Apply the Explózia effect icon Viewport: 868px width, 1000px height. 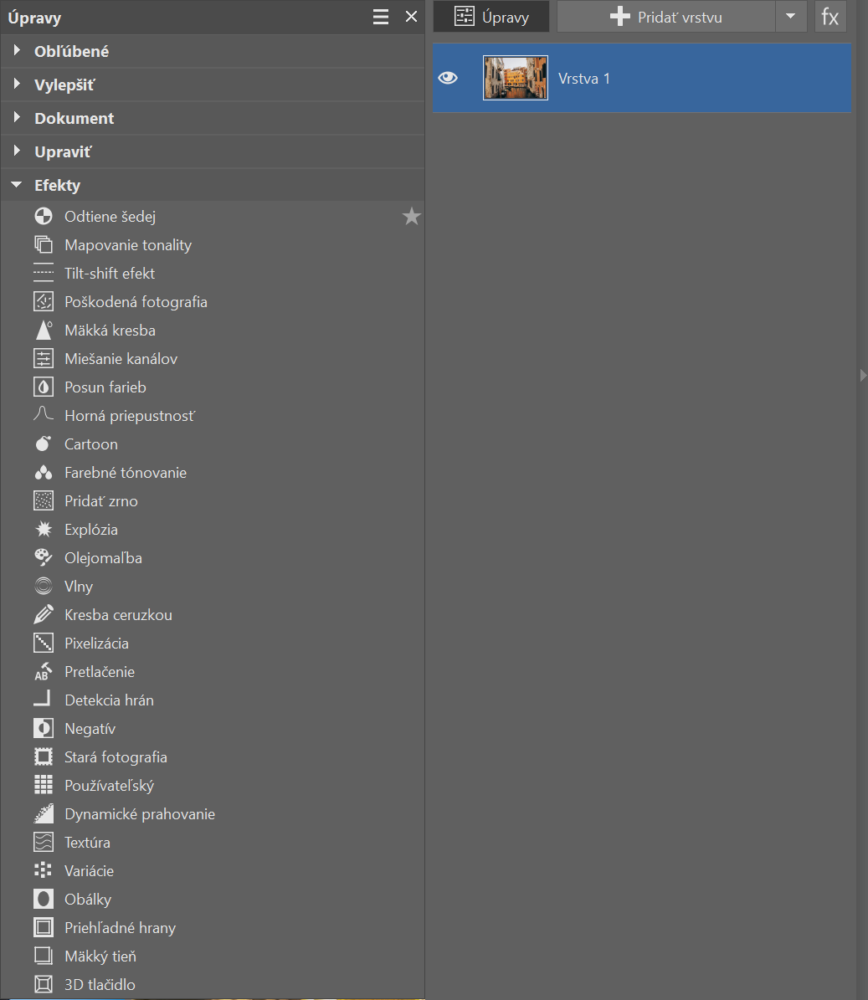pos(44,530)
